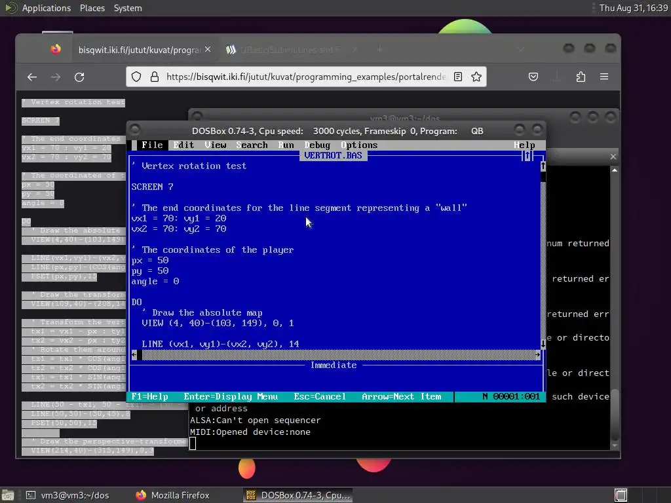Reload the page in Firefox

[x=79, y=77]
